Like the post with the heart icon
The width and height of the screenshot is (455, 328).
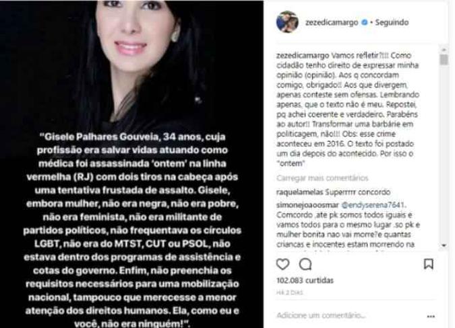282,264
